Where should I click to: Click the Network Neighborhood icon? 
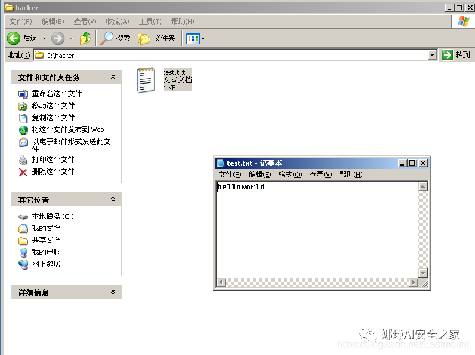[23, 265]
